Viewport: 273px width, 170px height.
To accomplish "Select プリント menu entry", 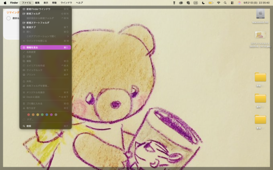I will tap(45, 75).
